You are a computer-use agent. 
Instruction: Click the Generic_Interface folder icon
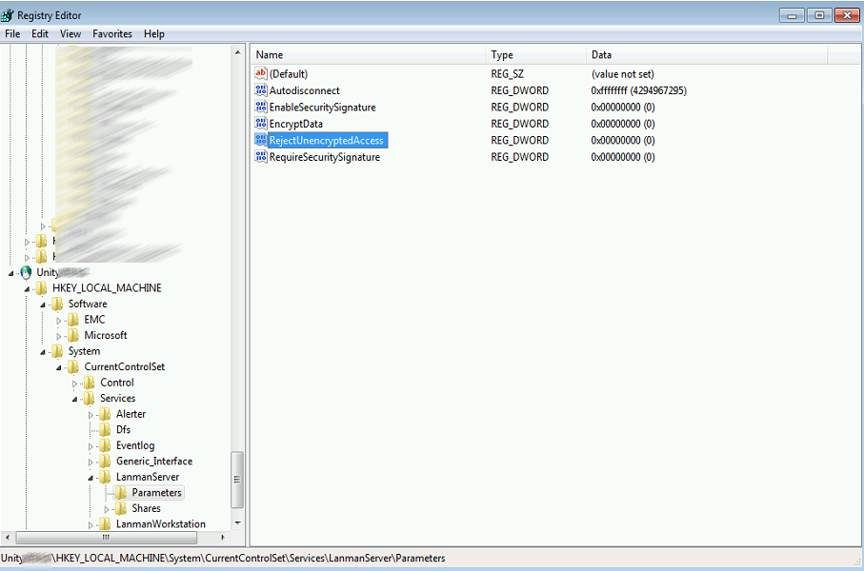[105, 462]
